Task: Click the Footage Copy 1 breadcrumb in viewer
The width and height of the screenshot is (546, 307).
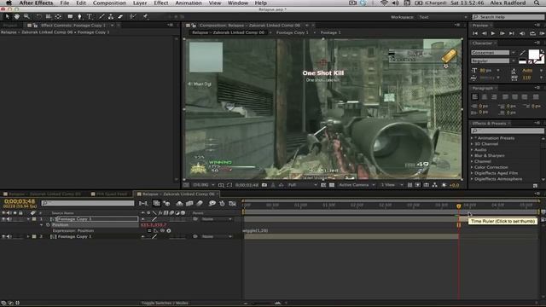Action: pyautogui.click(x=292, y=32)
